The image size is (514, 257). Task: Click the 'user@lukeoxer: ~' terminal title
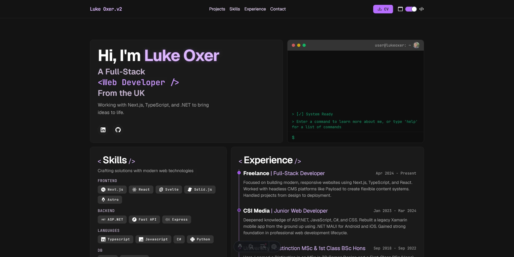click(393, 45)
